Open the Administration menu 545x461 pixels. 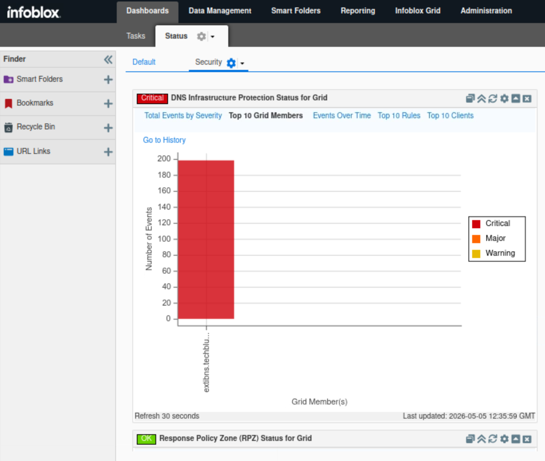tap(486, 11)
